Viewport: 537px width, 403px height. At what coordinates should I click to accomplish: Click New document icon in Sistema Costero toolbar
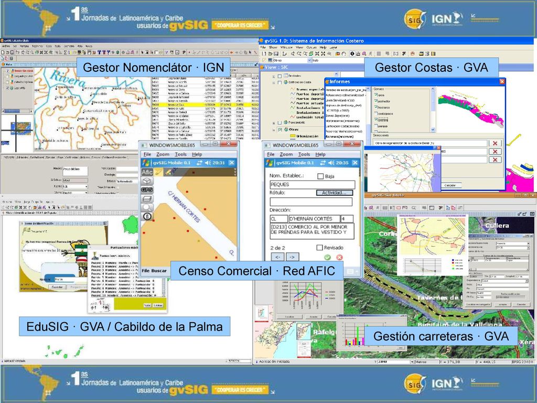coord(264,54)
